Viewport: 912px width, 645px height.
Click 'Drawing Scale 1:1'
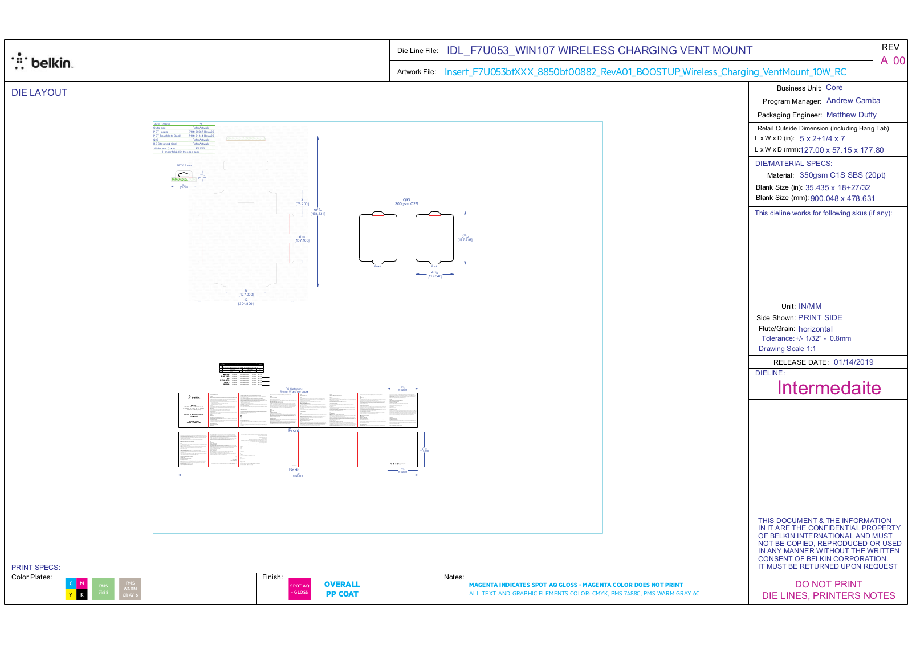787,349
